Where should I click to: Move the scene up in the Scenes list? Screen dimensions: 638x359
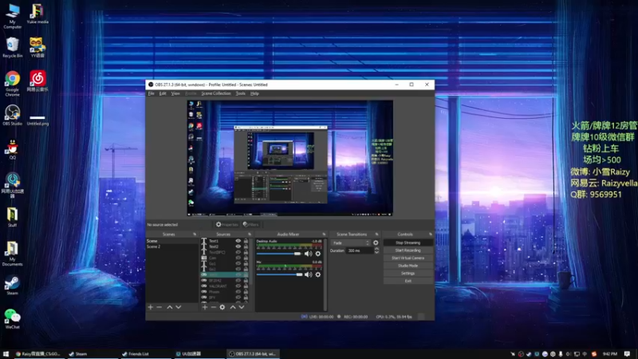(169, 307)
